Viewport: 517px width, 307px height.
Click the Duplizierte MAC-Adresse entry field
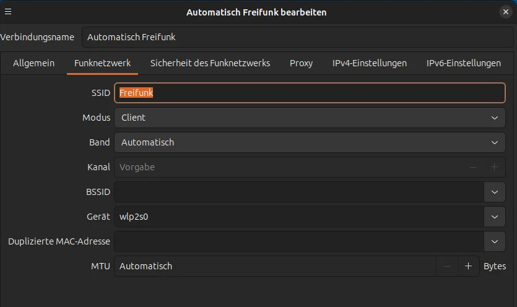point(299,241)
